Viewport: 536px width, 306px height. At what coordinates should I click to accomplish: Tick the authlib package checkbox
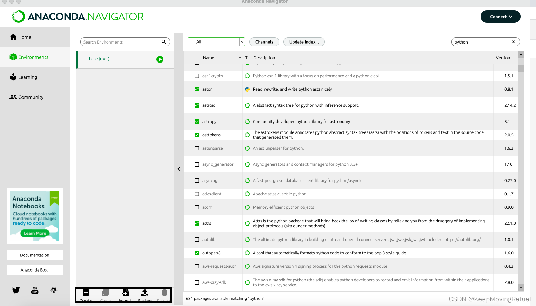click(197, 240)
